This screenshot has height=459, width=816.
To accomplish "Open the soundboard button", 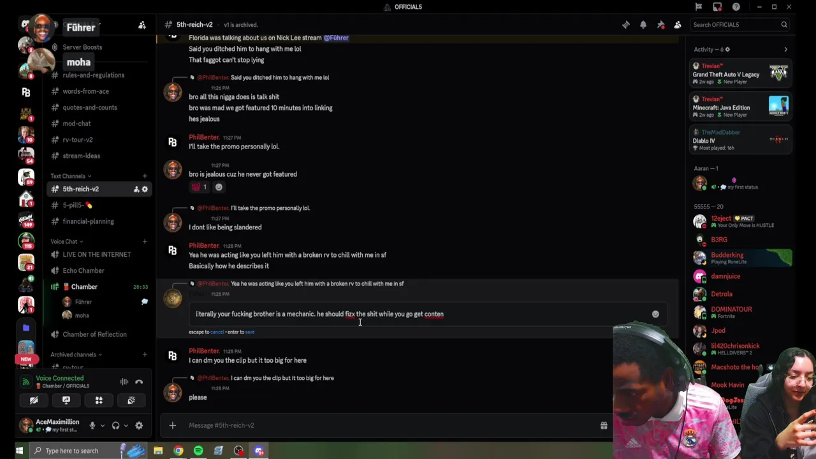I will coord(131,400).
